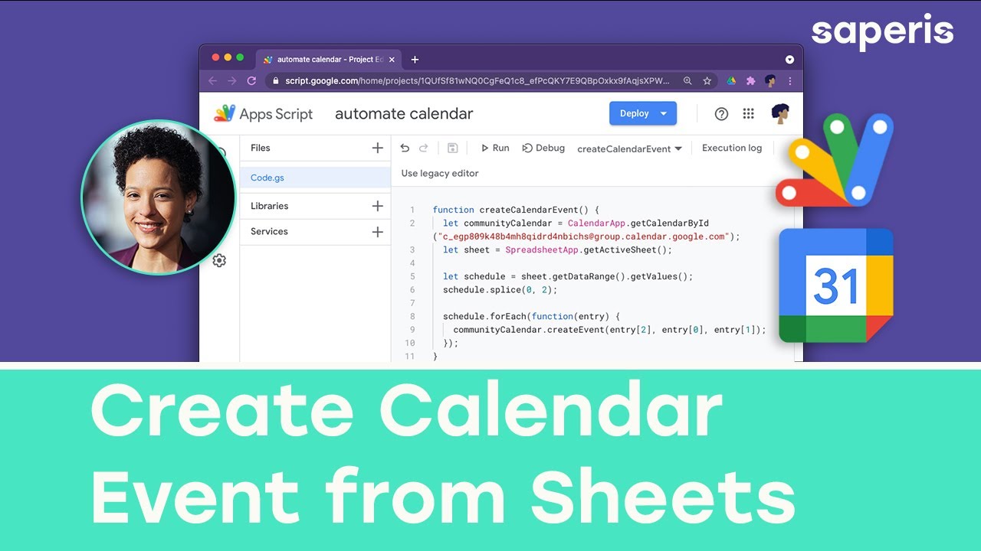Click the automate calendar project title
Image resolution: width=981 pixels, height=551 pixels.
404,114
